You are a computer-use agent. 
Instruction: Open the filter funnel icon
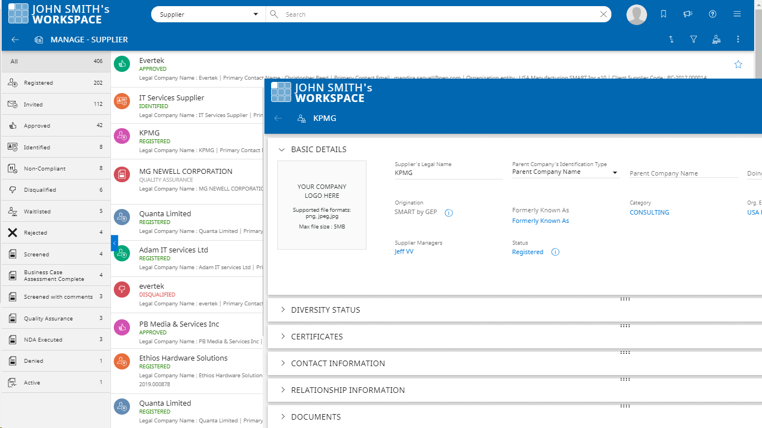pos(693,40)
